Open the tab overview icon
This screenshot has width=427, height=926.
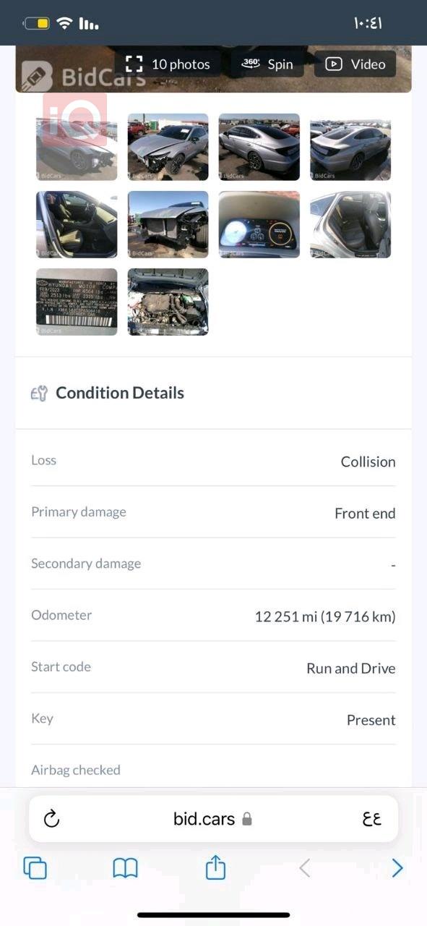pos(35,867)
